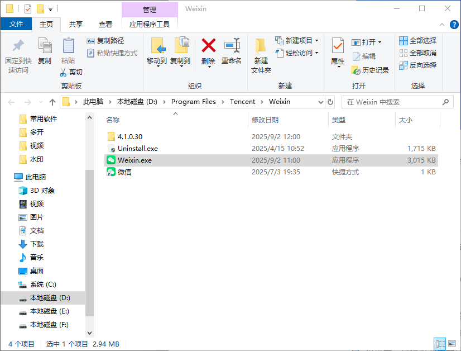The height and width of the screenshot is (351, 461).
Task: Click Select All (全部选择)
Action: (420, 41)
